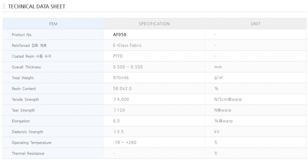Screen dimensions: 308x163
Task: Click the Overall Thickness row label
Action: click(26, 67)
